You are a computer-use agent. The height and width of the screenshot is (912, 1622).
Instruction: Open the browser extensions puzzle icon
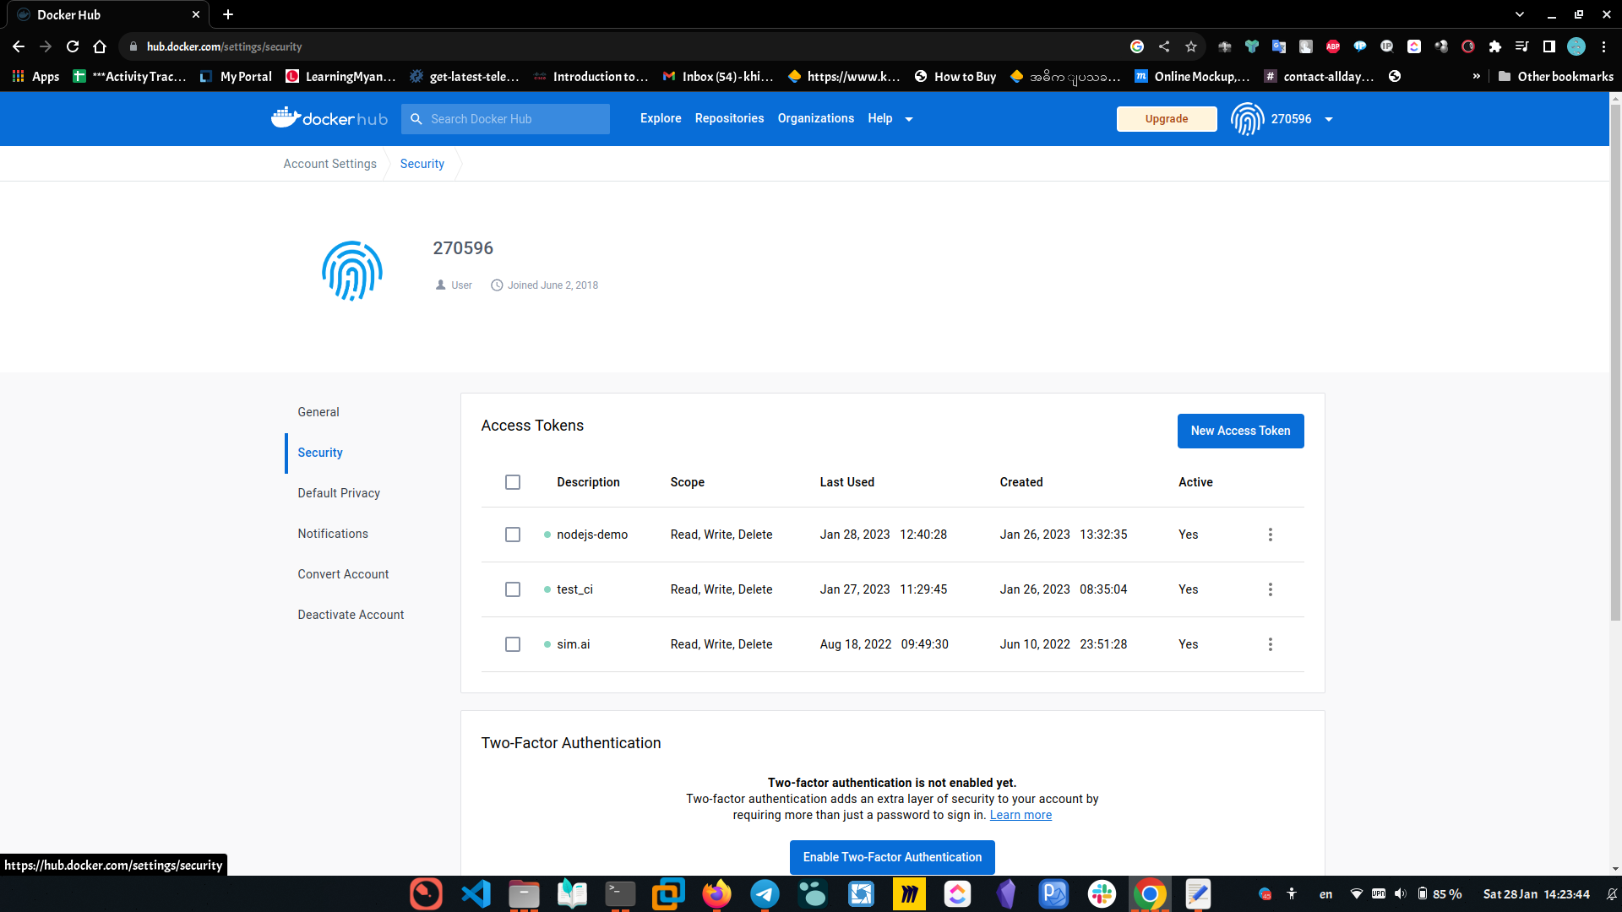click(1495, 46)
